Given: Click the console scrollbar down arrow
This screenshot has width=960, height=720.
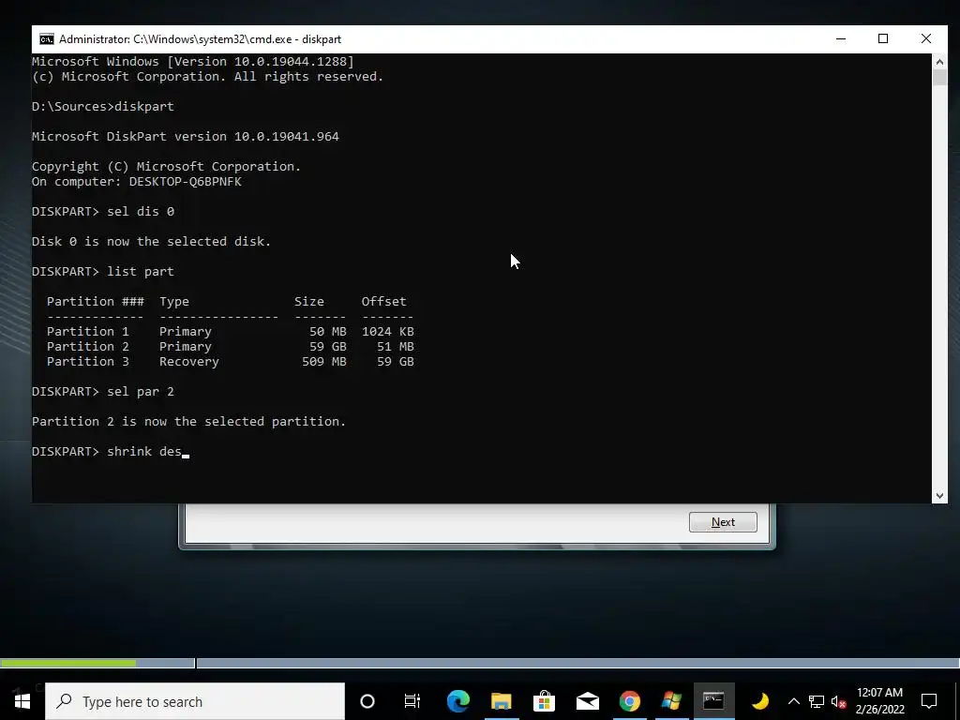Looking at the screenshot, I should [939, 496].
